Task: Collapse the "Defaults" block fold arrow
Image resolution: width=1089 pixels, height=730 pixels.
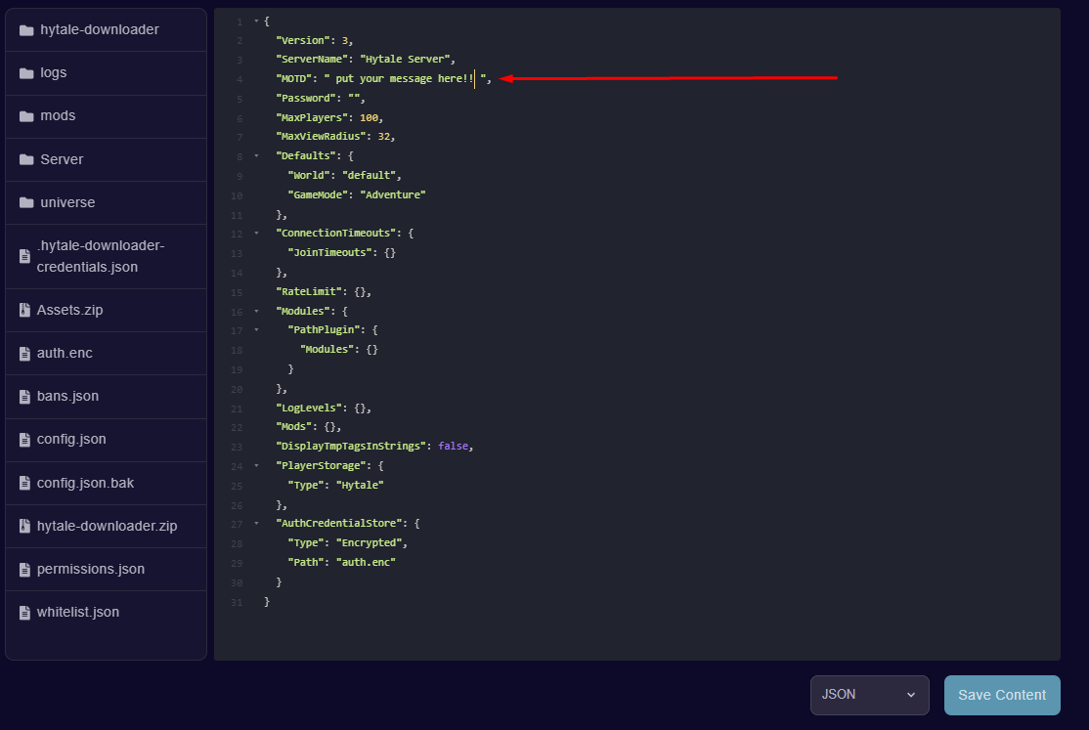Action: 256,156
